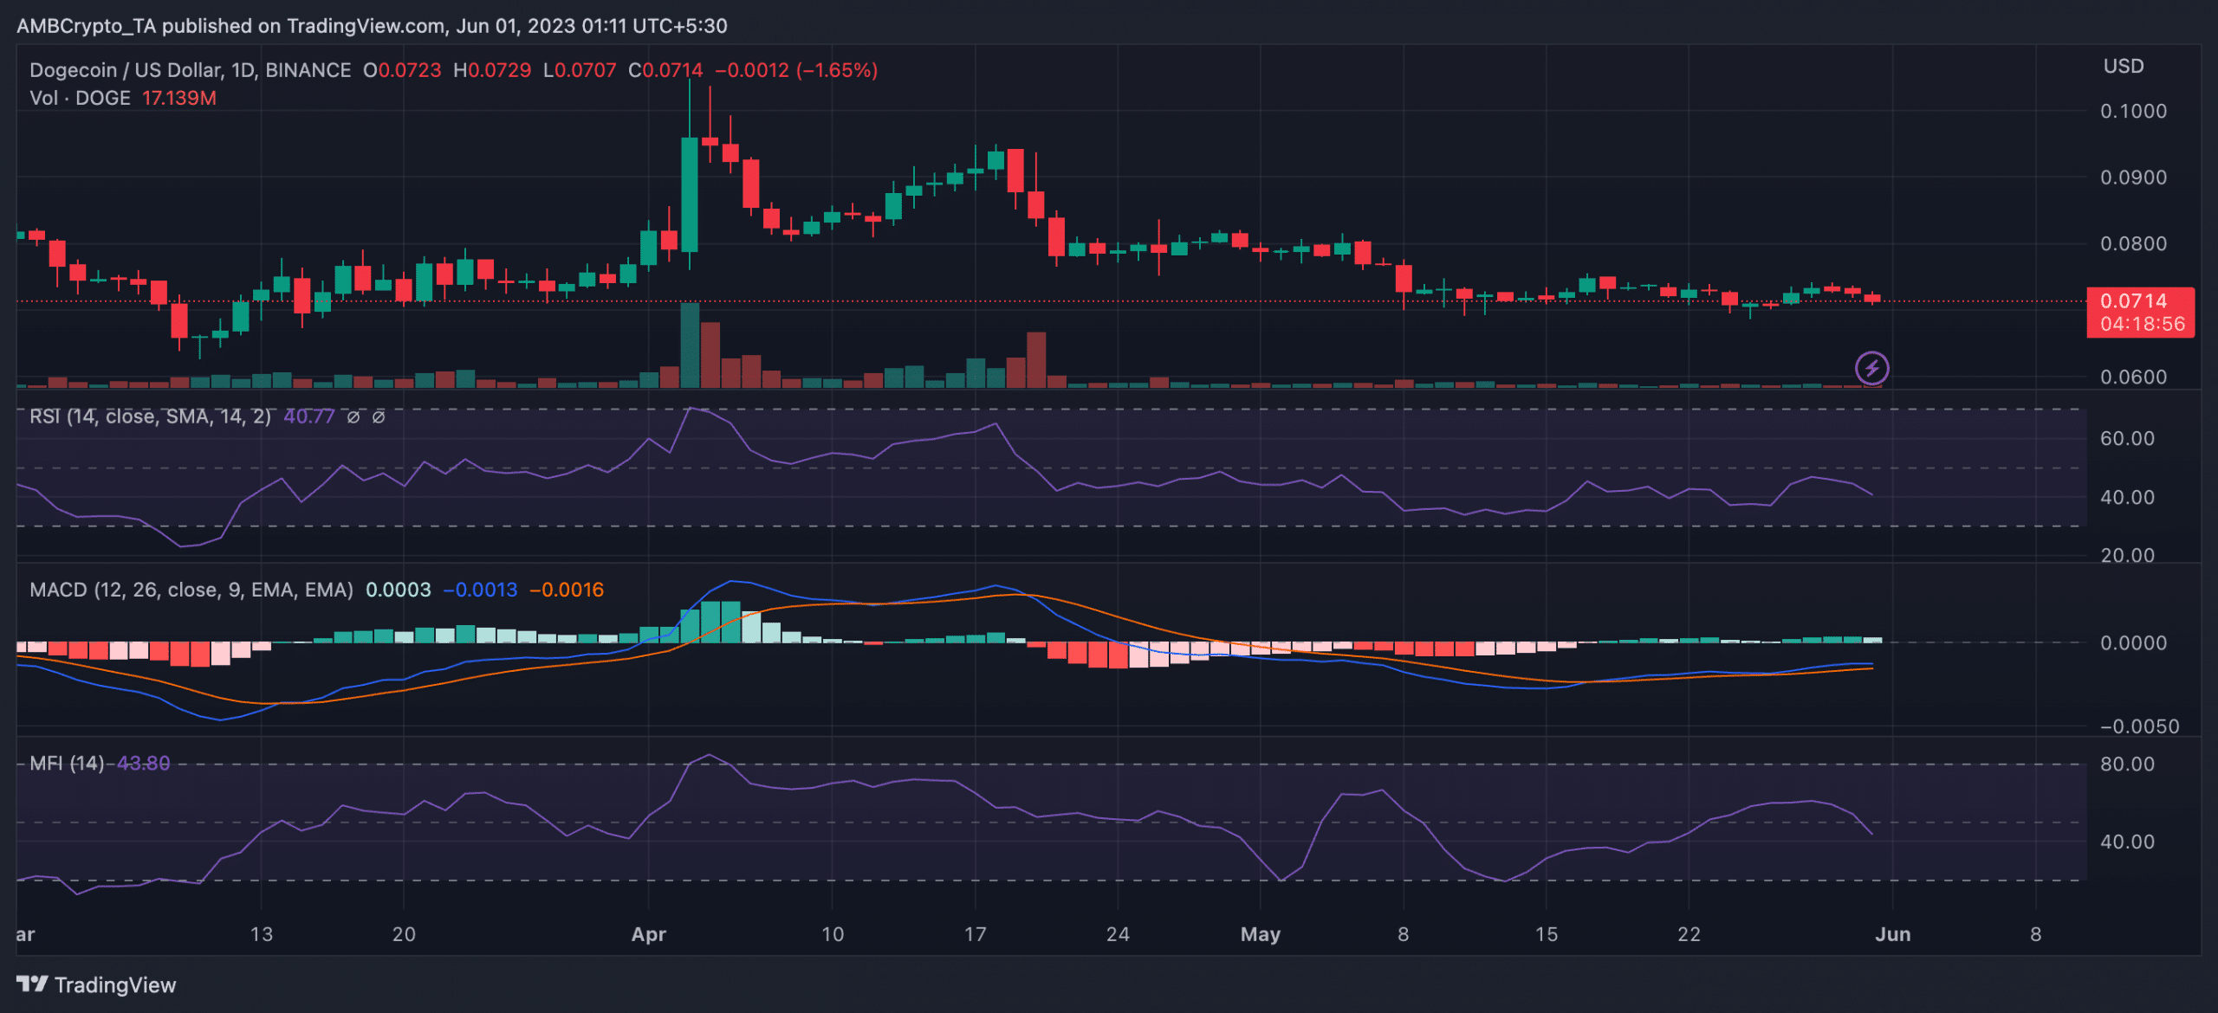Screen dimensions: 2218x1013
Task: Click the 0.1000 price axis label
Action: [x=2133, y=111]
